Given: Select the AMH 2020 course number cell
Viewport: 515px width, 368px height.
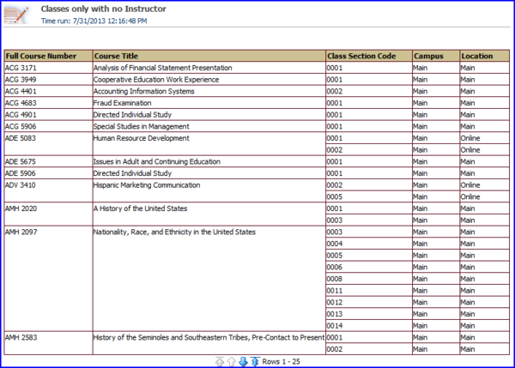Looking at the screenshot, I should coord(48,214).
